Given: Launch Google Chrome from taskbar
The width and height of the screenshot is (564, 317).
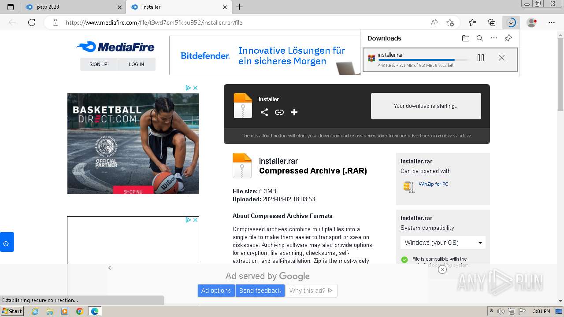Looking at the screenshot, I should pyautogui.click(x=80, y=311).
